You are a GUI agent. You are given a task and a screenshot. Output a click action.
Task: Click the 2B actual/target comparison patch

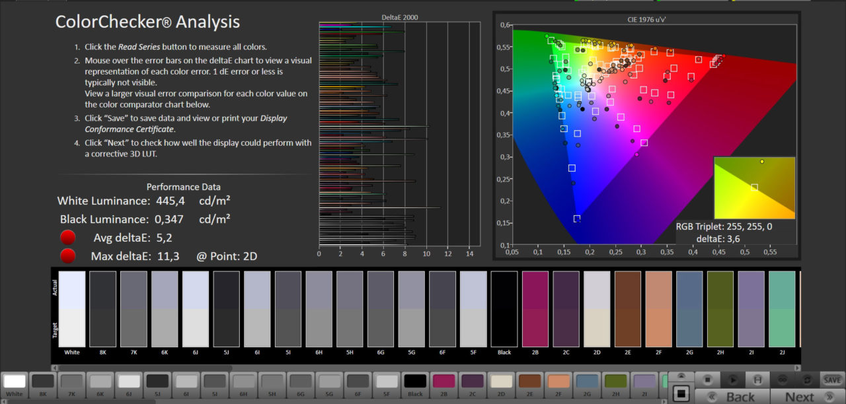click(535, 309)
